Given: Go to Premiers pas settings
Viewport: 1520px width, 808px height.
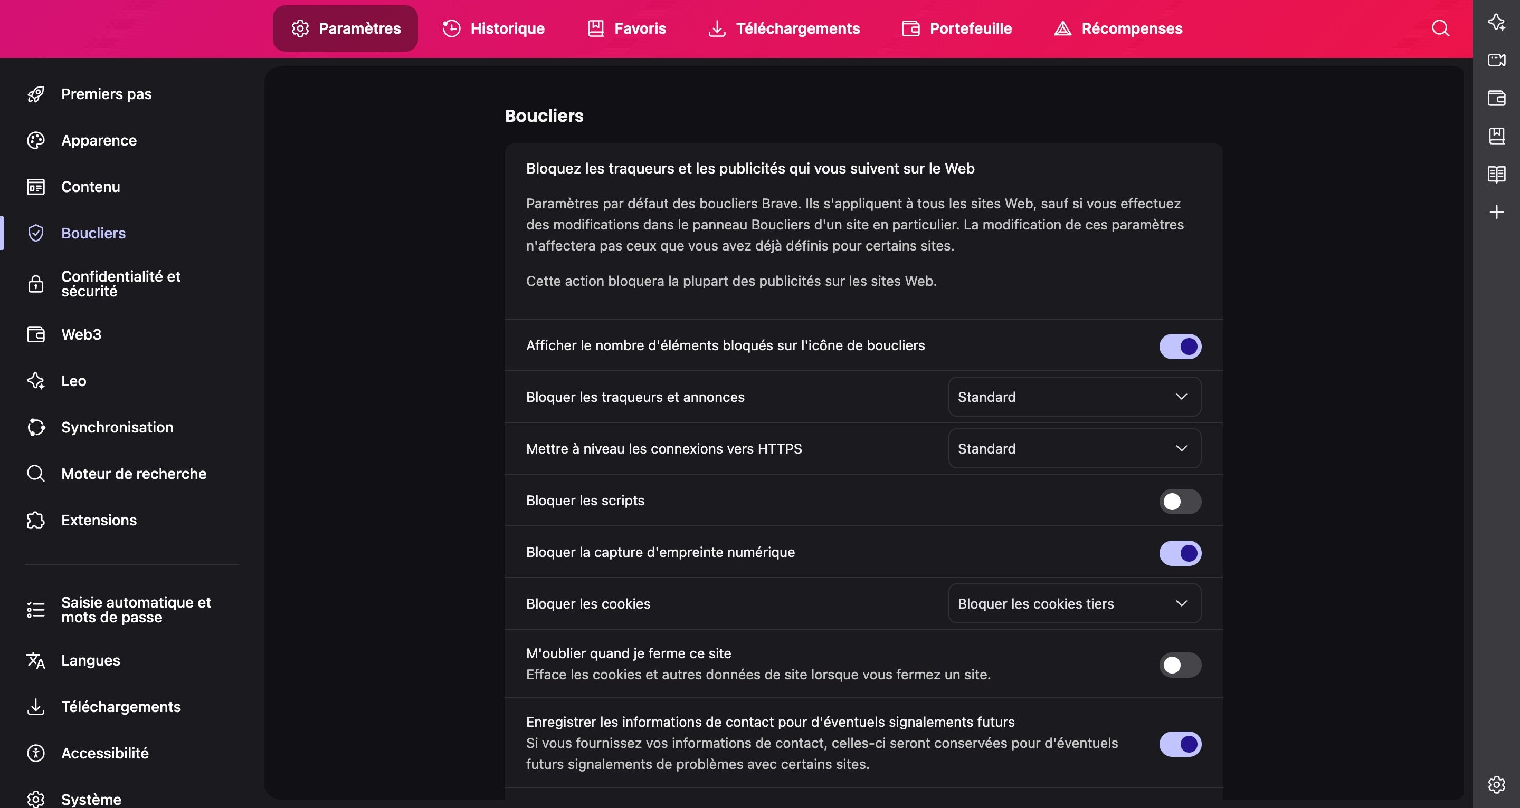Looking at the screenshot, I should (x=106, y=93).
